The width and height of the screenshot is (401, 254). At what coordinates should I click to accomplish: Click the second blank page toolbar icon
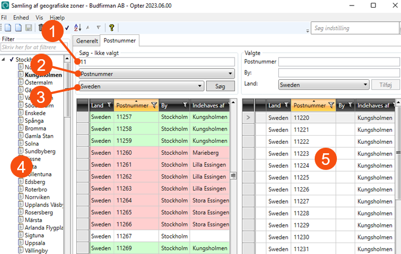point(18,28)
